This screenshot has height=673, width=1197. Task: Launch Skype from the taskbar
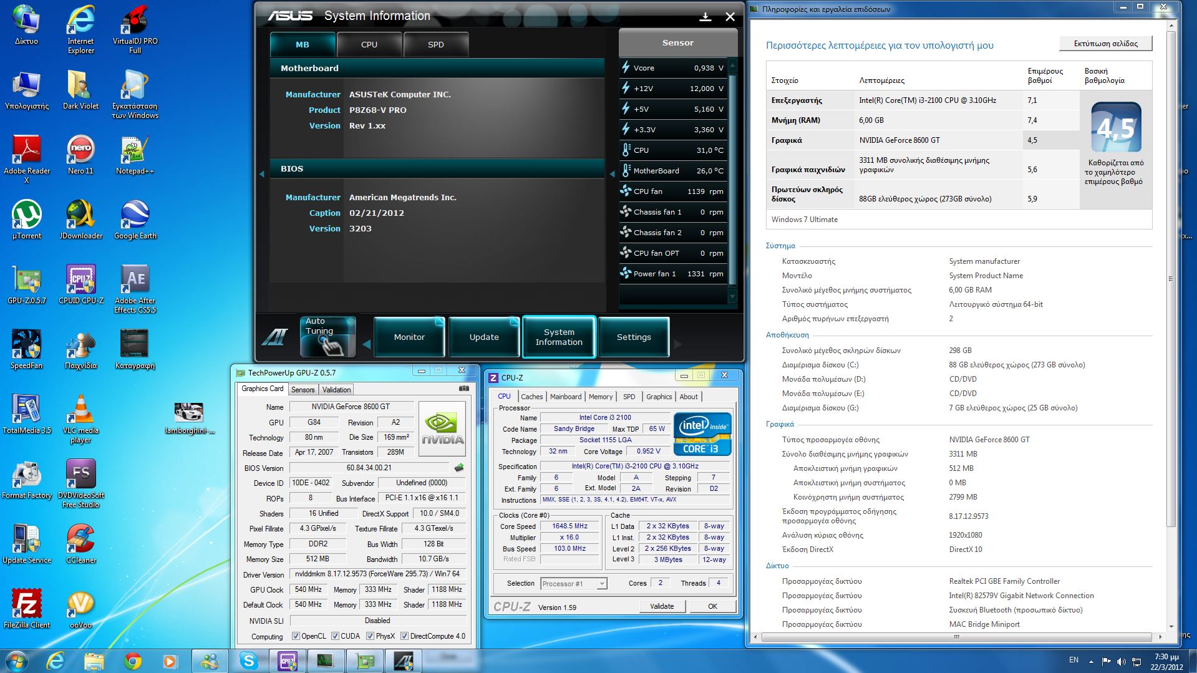(248, 661)
